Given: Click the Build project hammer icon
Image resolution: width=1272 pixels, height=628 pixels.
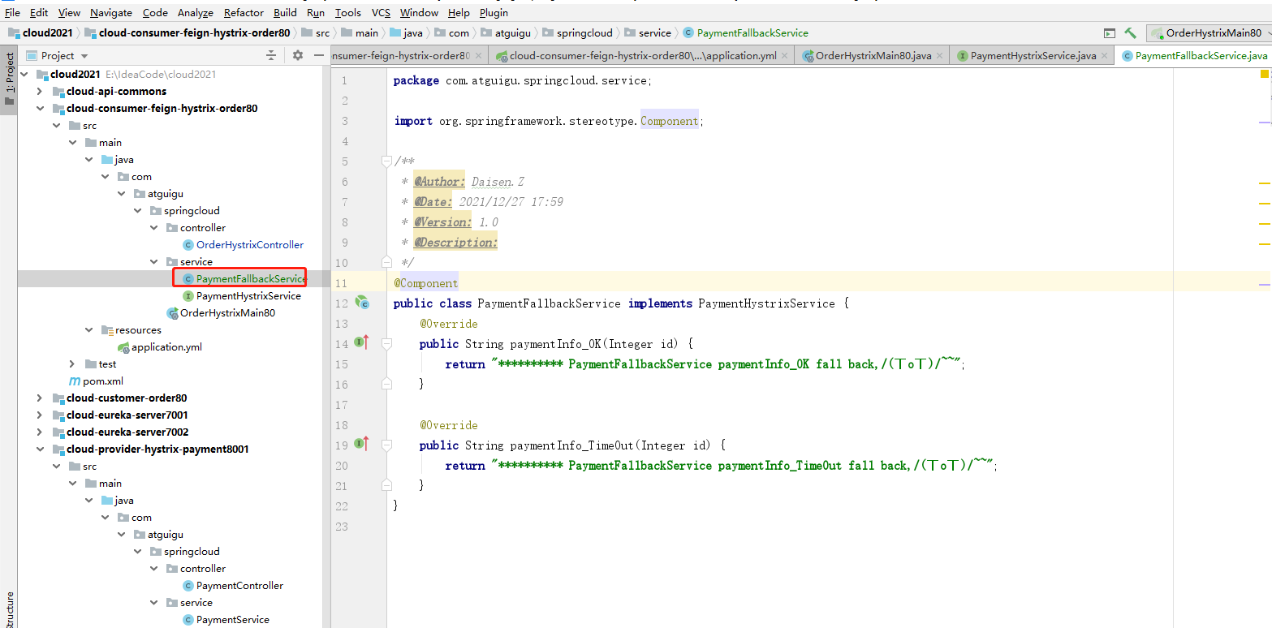Looking at the screenshot, I should click(1130, 33).
